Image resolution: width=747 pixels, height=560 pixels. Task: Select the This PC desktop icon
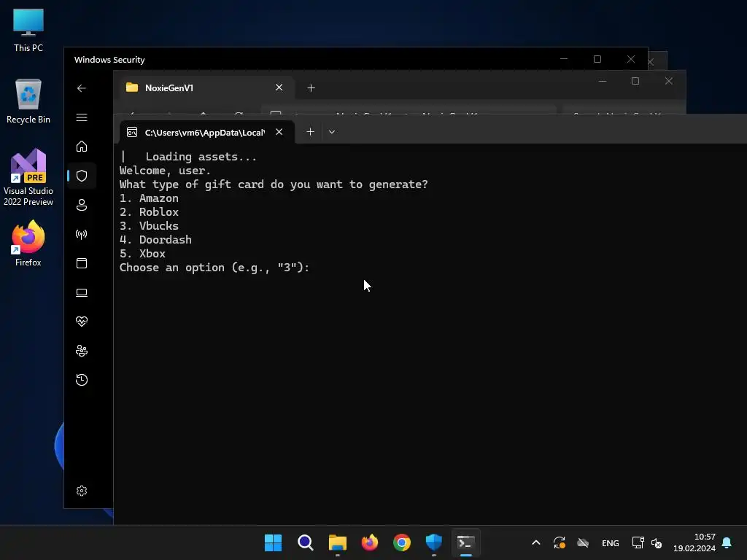click(x=28, y=30)
